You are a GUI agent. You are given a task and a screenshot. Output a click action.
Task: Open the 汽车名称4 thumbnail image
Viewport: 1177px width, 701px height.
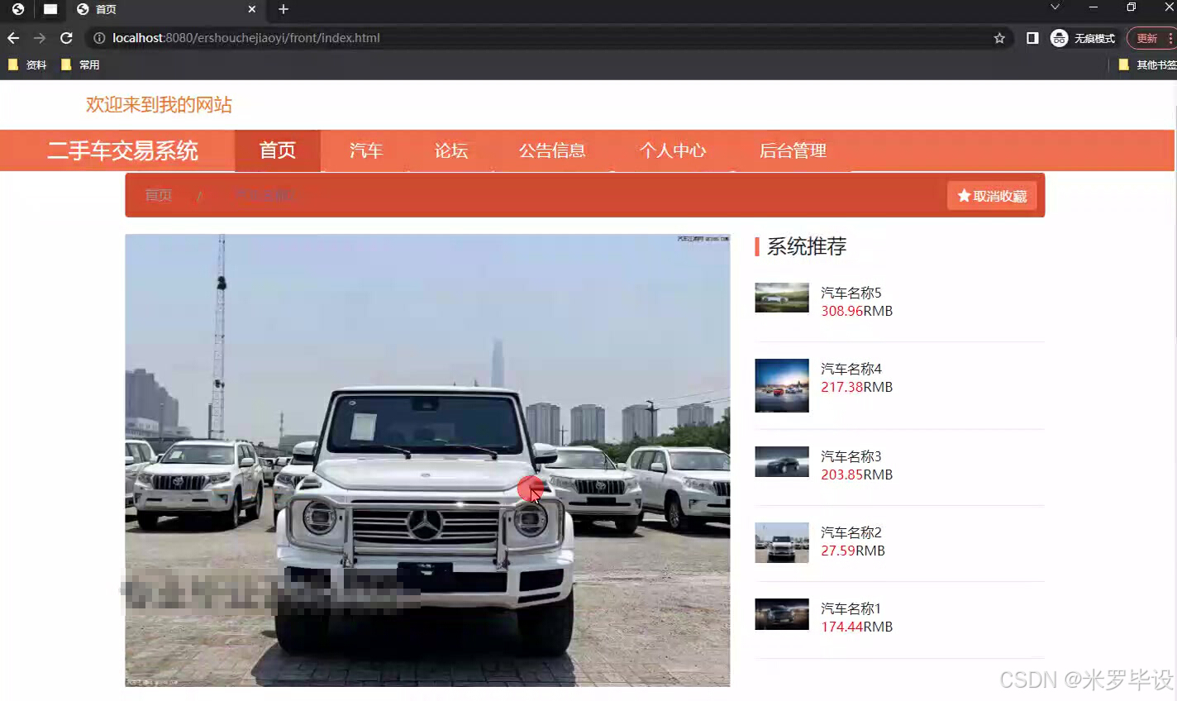pyautogui.click(x=782, y=385)
